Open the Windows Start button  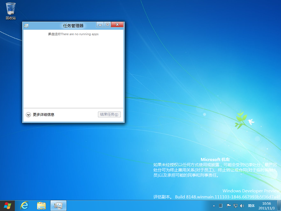tap(7, 206)
